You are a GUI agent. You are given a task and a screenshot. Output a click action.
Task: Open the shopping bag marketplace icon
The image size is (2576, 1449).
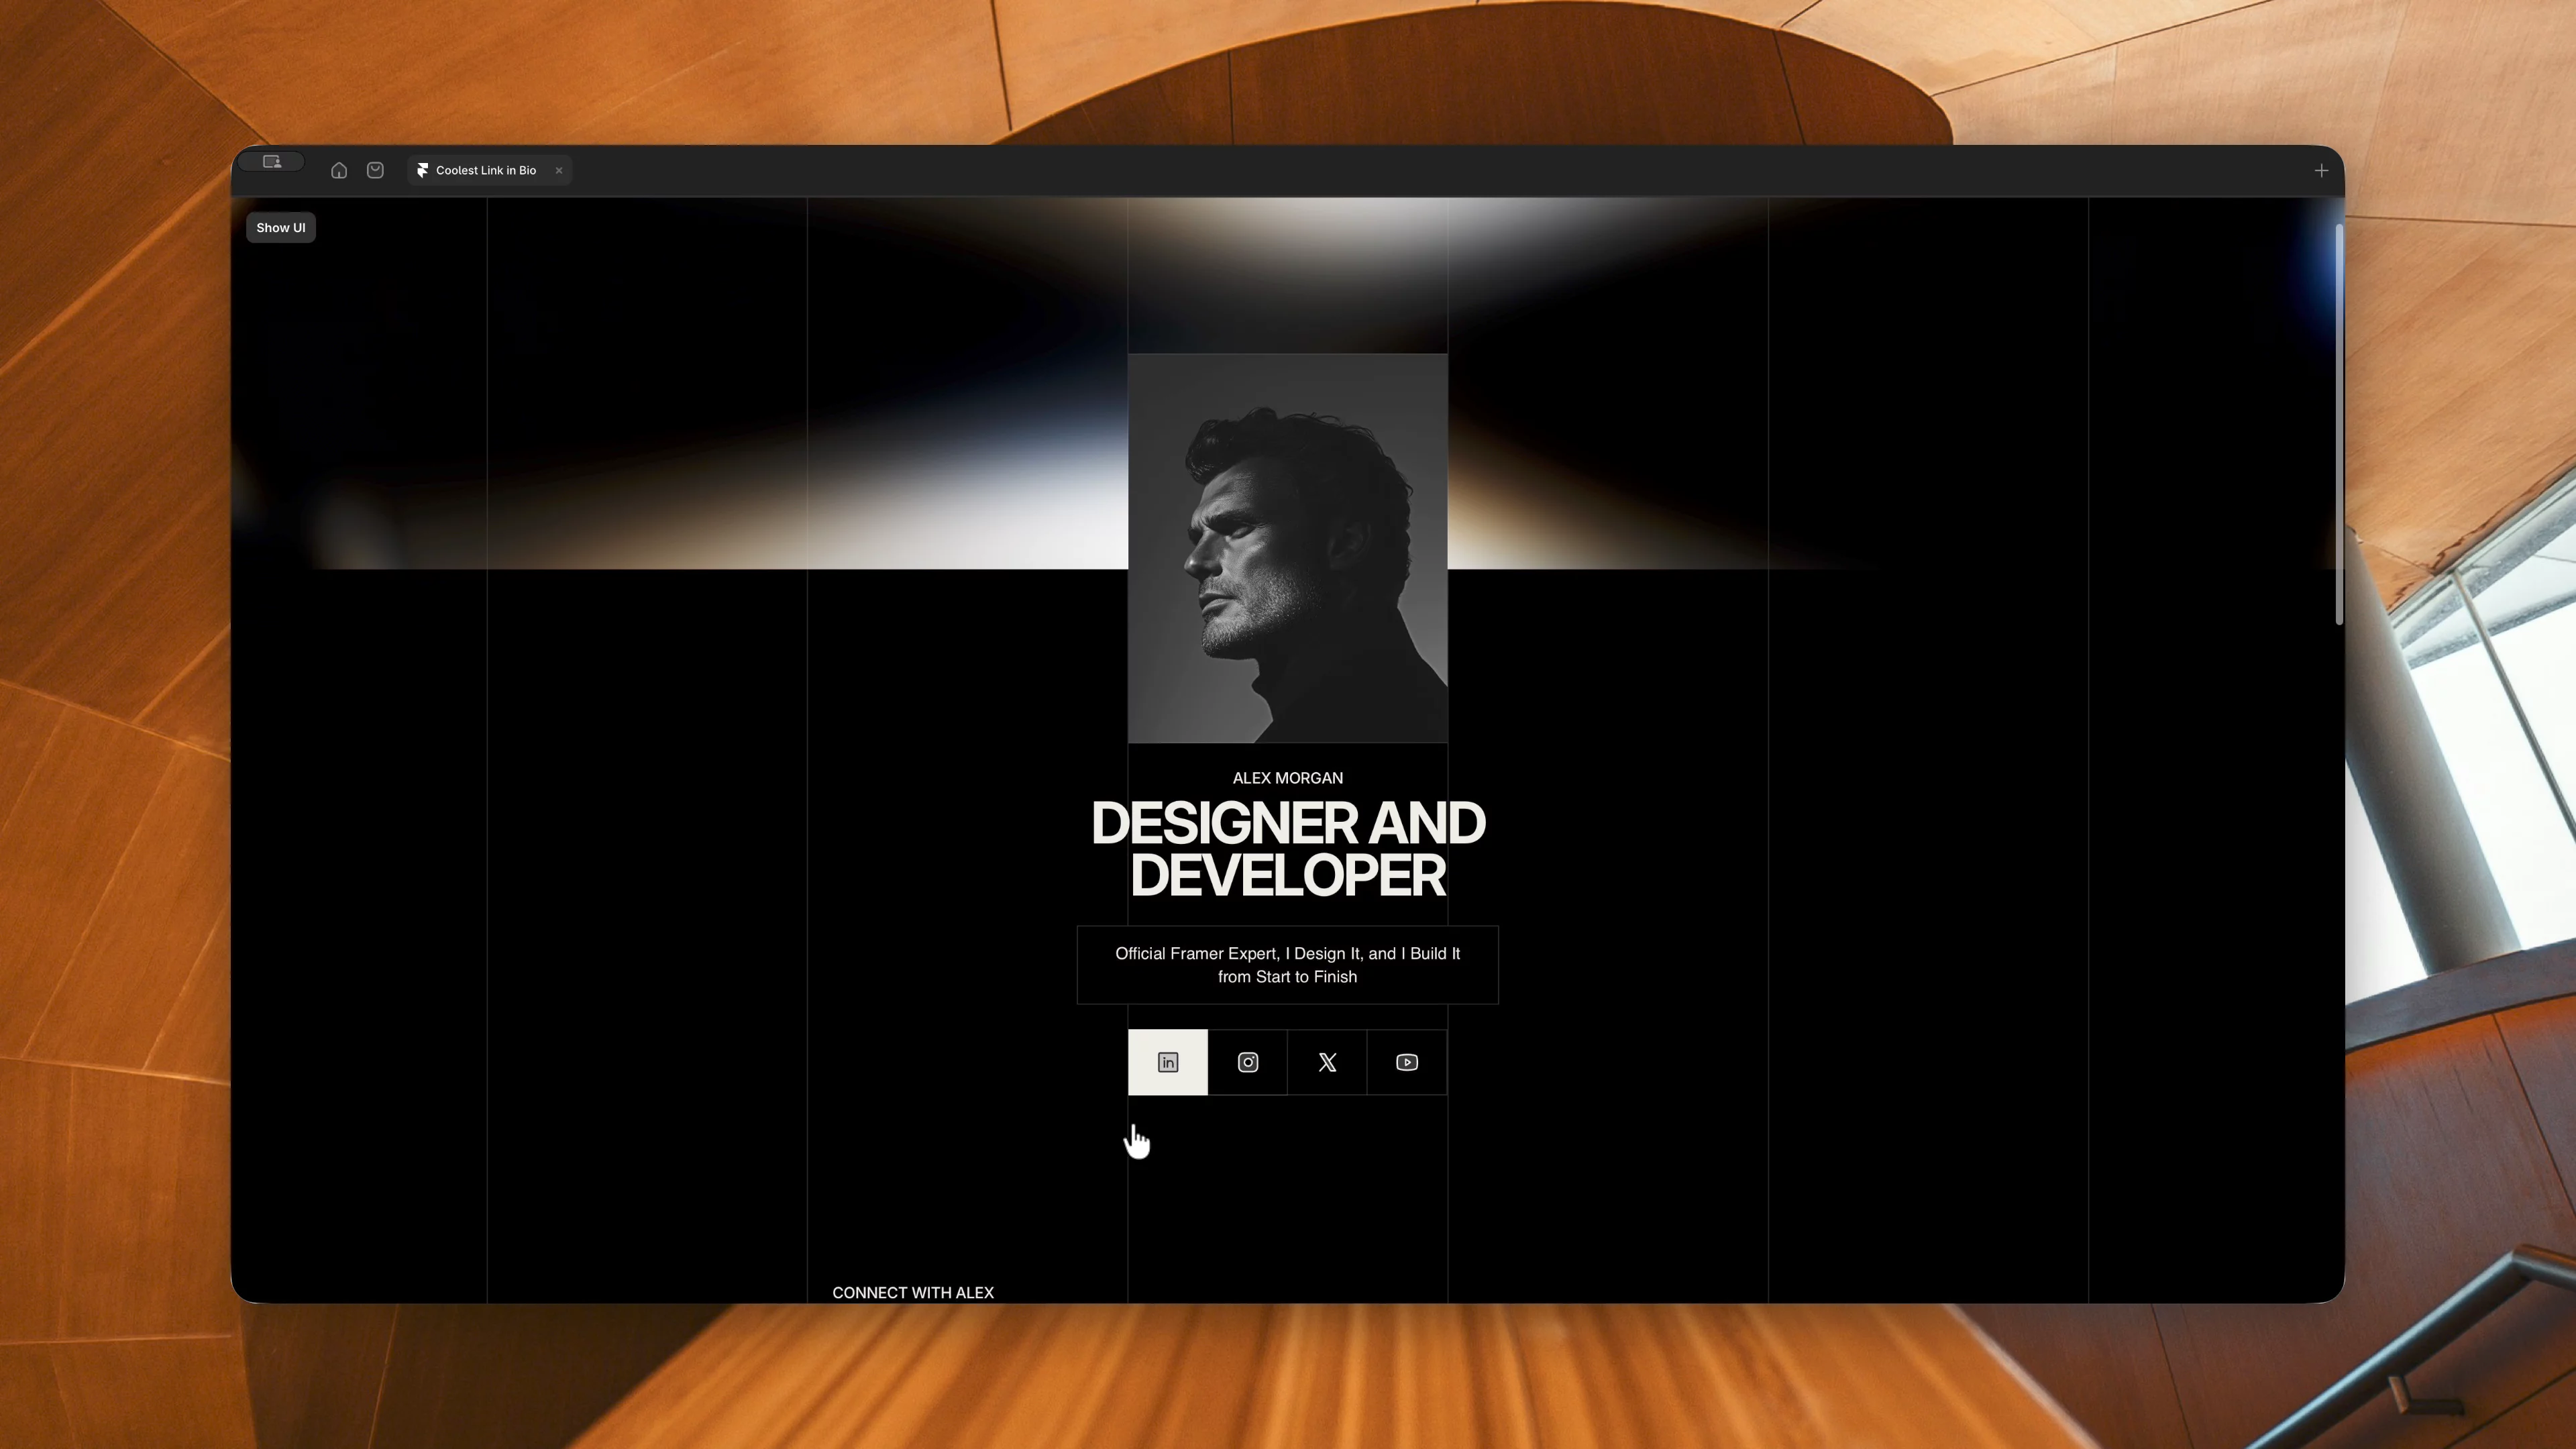[375, 171]
